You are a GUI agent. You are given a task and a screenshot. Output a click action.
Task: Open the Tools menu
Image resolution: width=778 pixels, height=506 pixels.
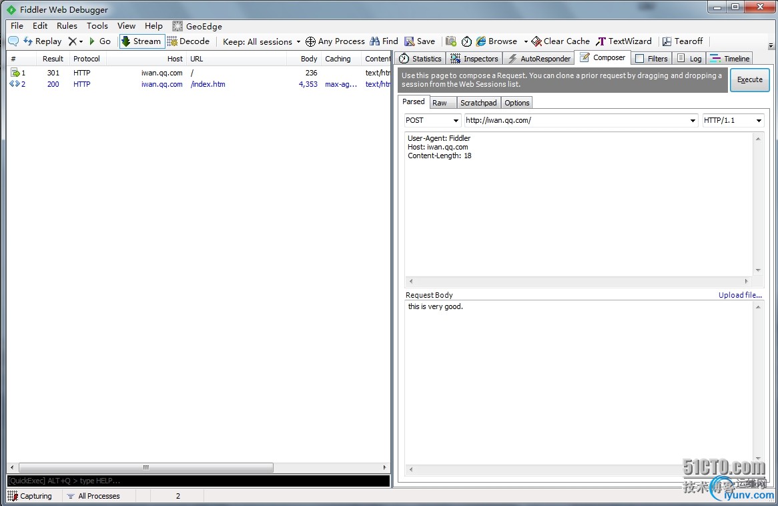tap(97, 26)
